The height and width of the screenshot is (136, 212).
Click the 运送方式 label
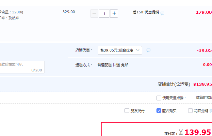click(x=84, y=65)
